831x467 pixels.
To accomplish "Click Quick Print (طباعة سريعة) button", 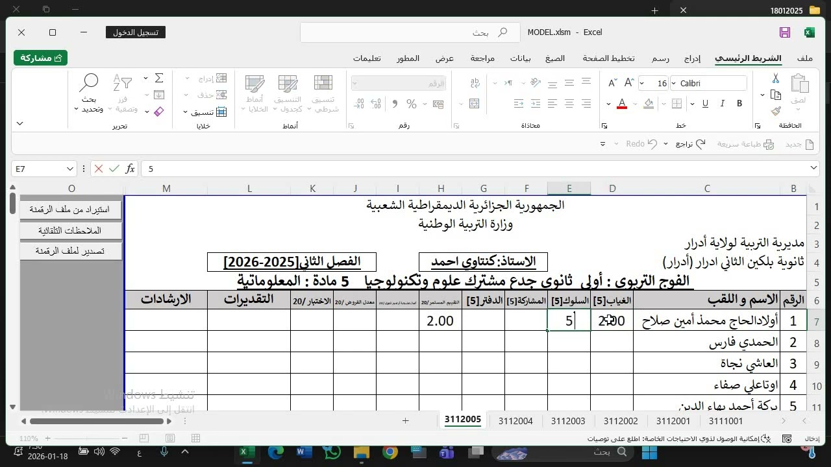I will pyautogui.click(x=746, y=144).
